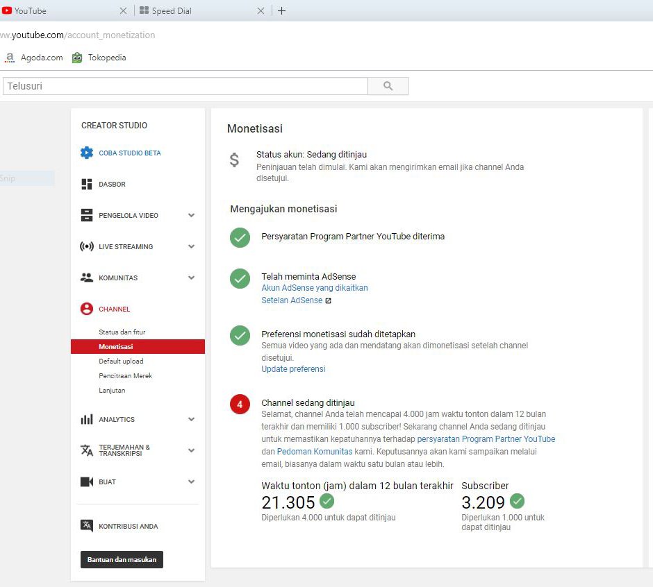Open Lanjutan menu item
Screen dimensions: 653x587
112,390
